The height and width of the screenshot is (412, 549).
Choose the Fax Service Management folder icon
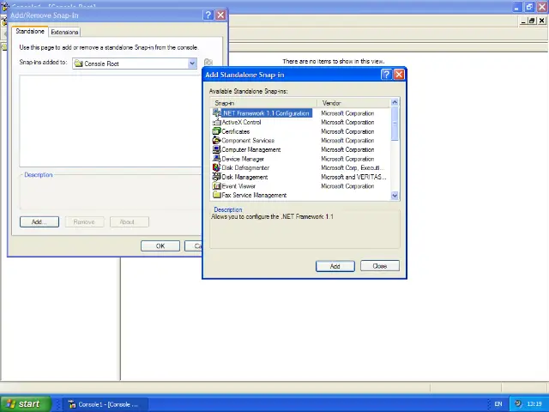216,195
